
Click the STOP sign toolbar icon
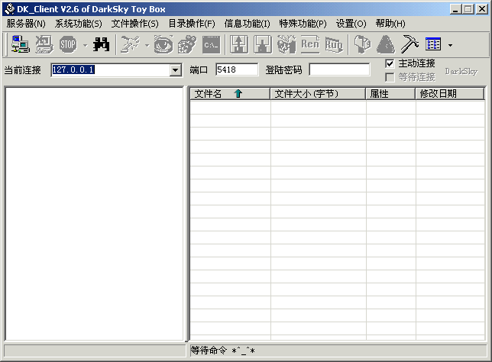pos(68,44)
